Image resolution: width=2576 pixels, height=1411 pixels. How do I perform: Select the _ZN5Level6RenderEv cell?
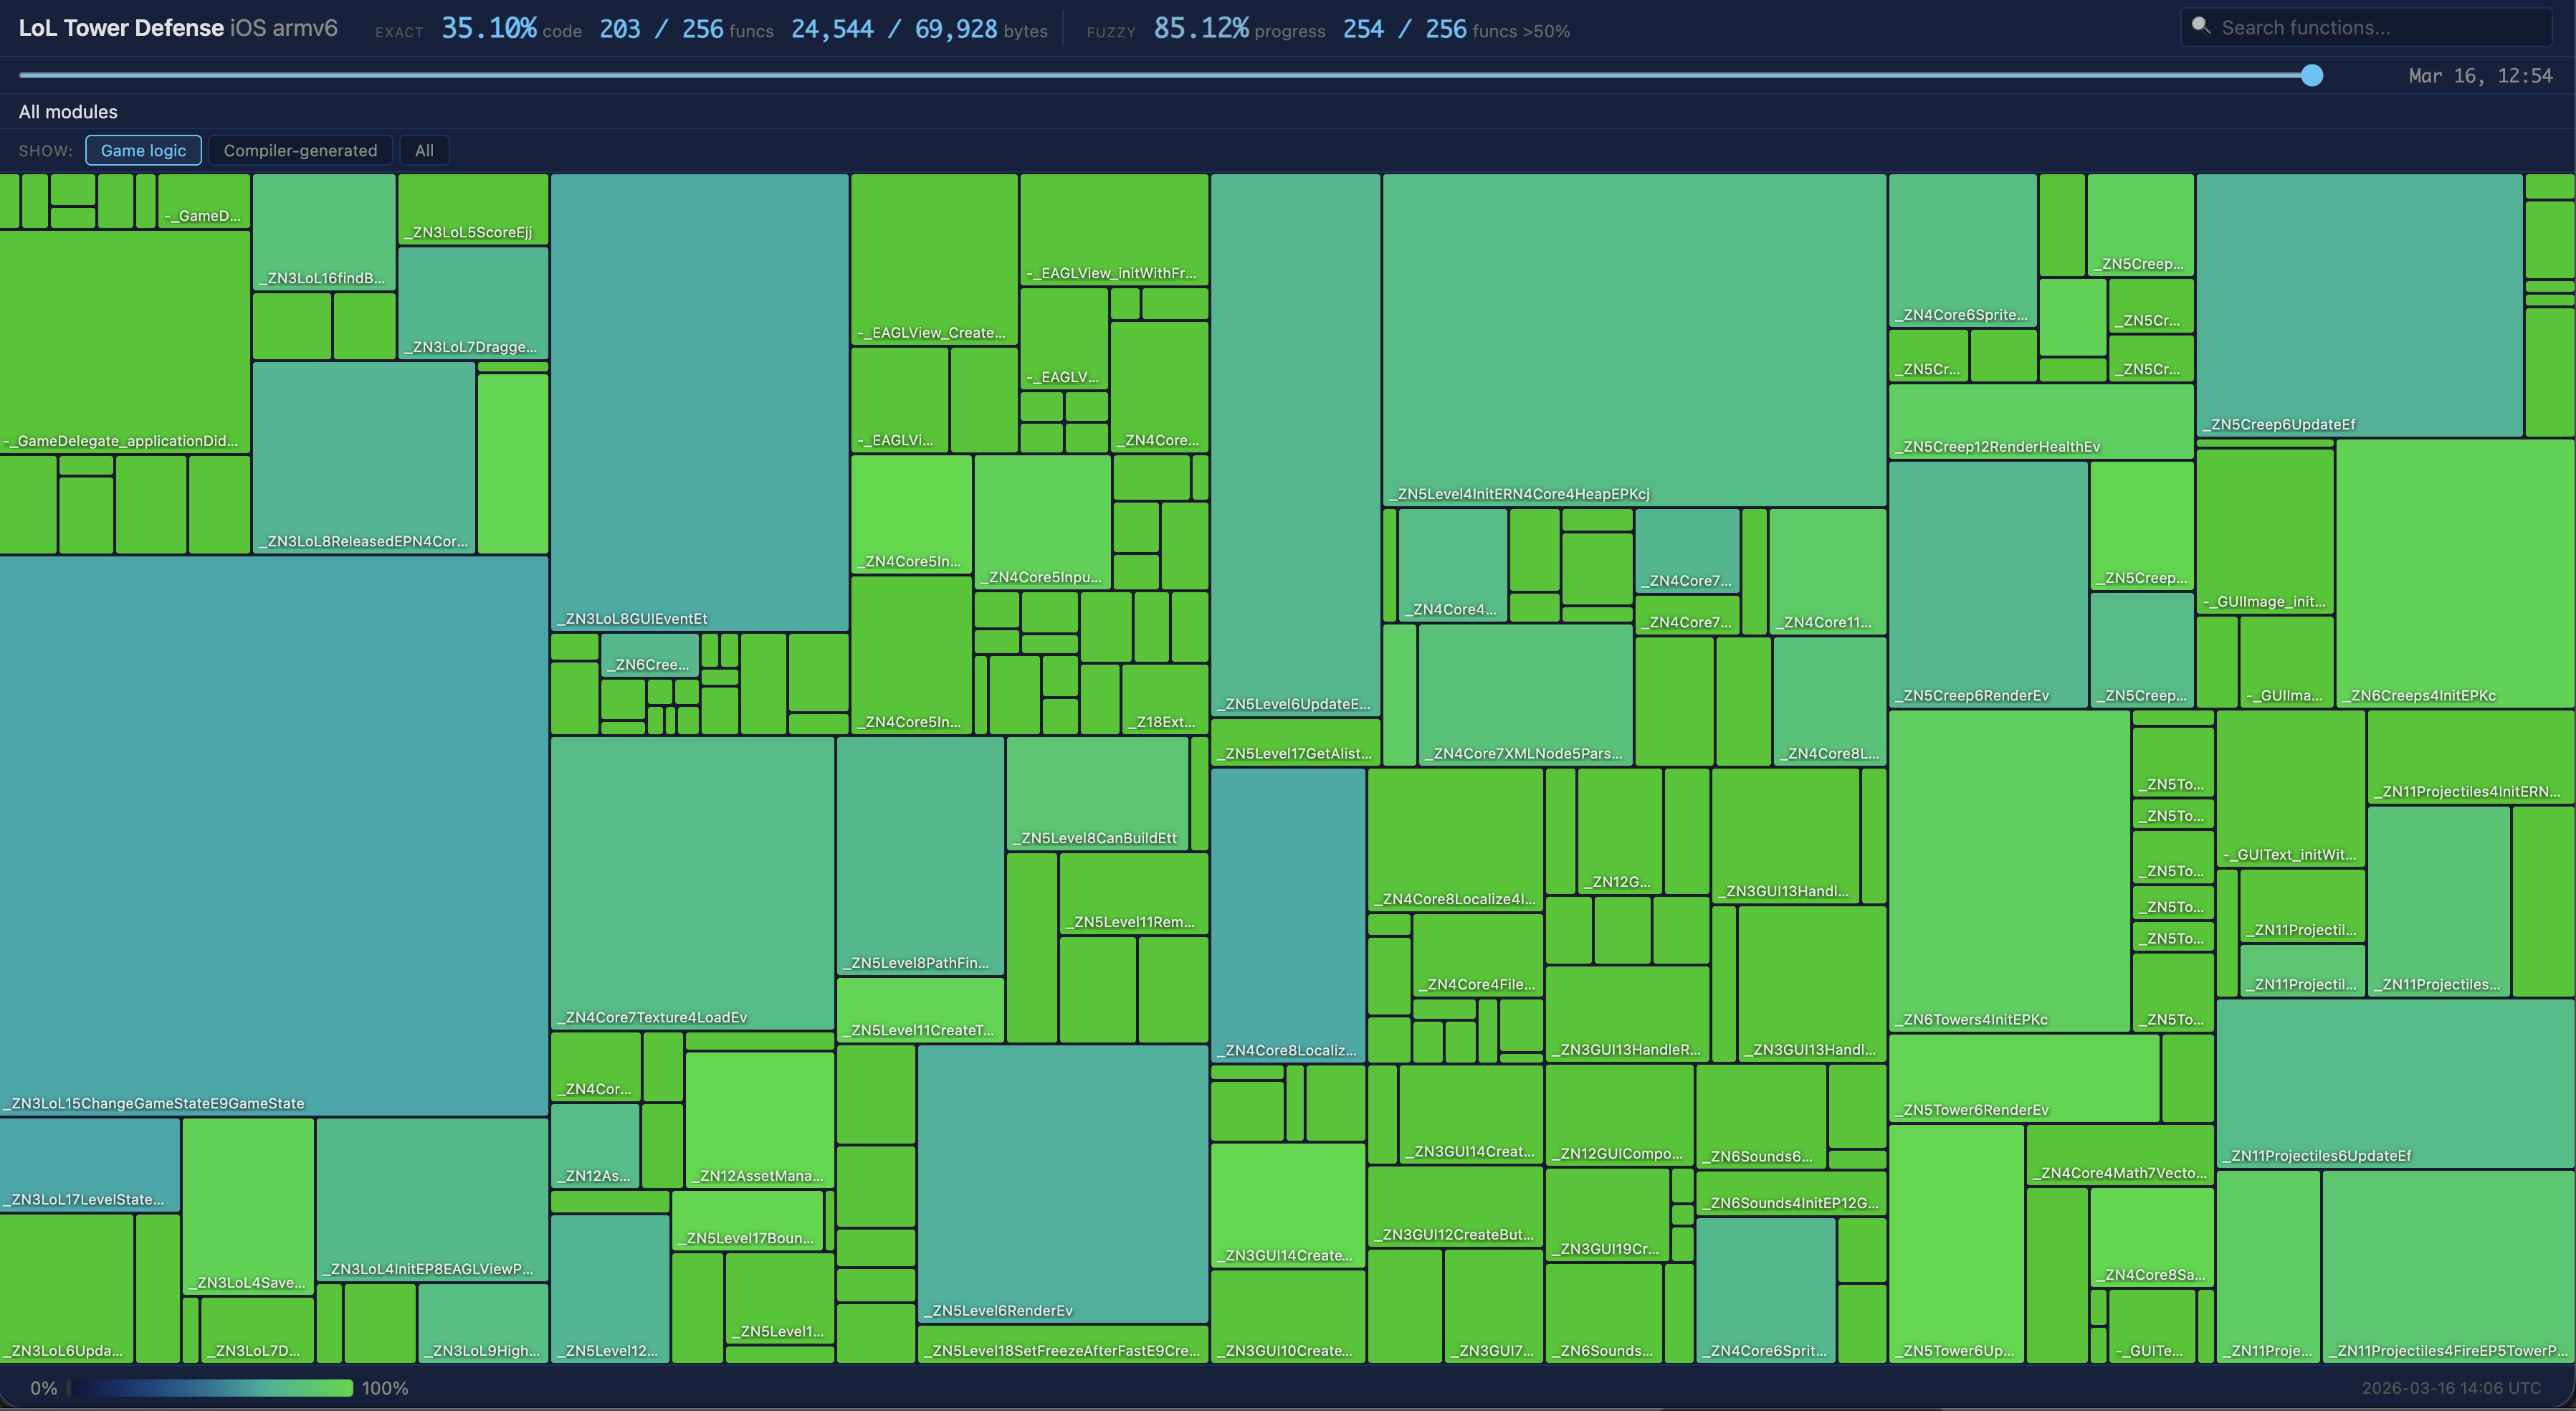(1062, 1182)
